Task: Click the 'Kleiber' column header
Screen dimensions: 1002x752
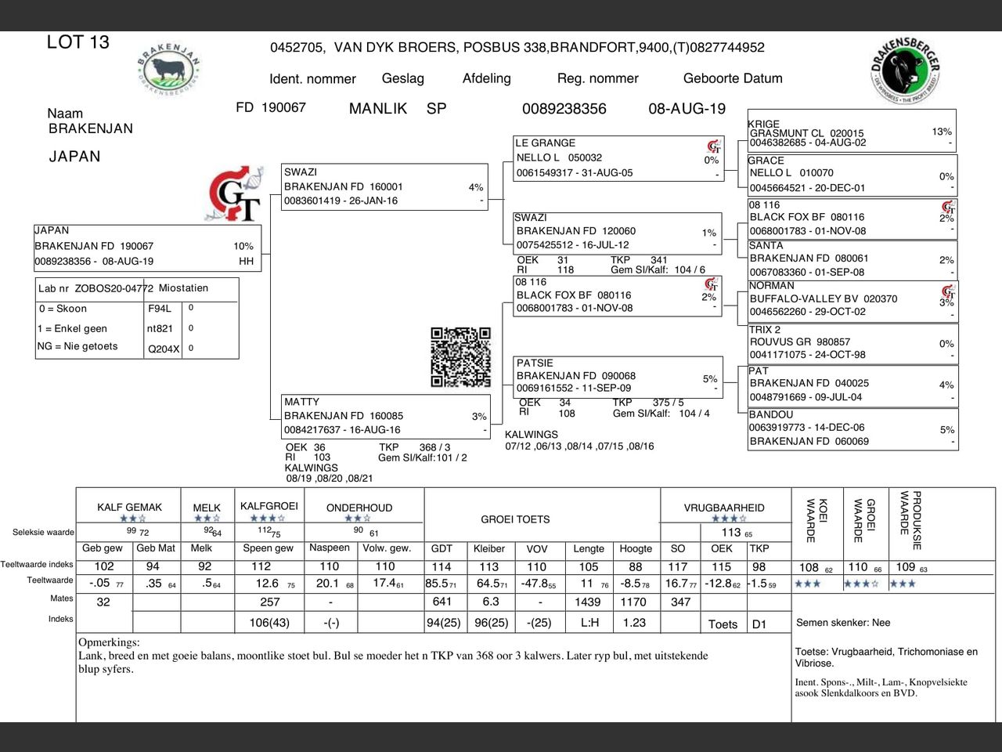Action: click(489, 548)
